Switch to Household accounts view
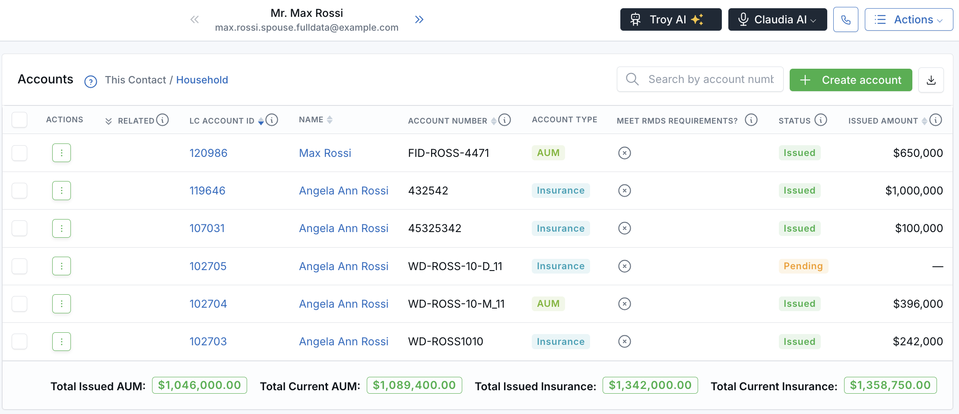Image resolution: width=959 pixels, height=414 pixels. pos(202,80)
